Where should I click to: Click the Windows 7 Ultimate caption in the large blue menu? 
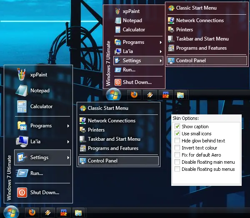(x=9, y=177)
